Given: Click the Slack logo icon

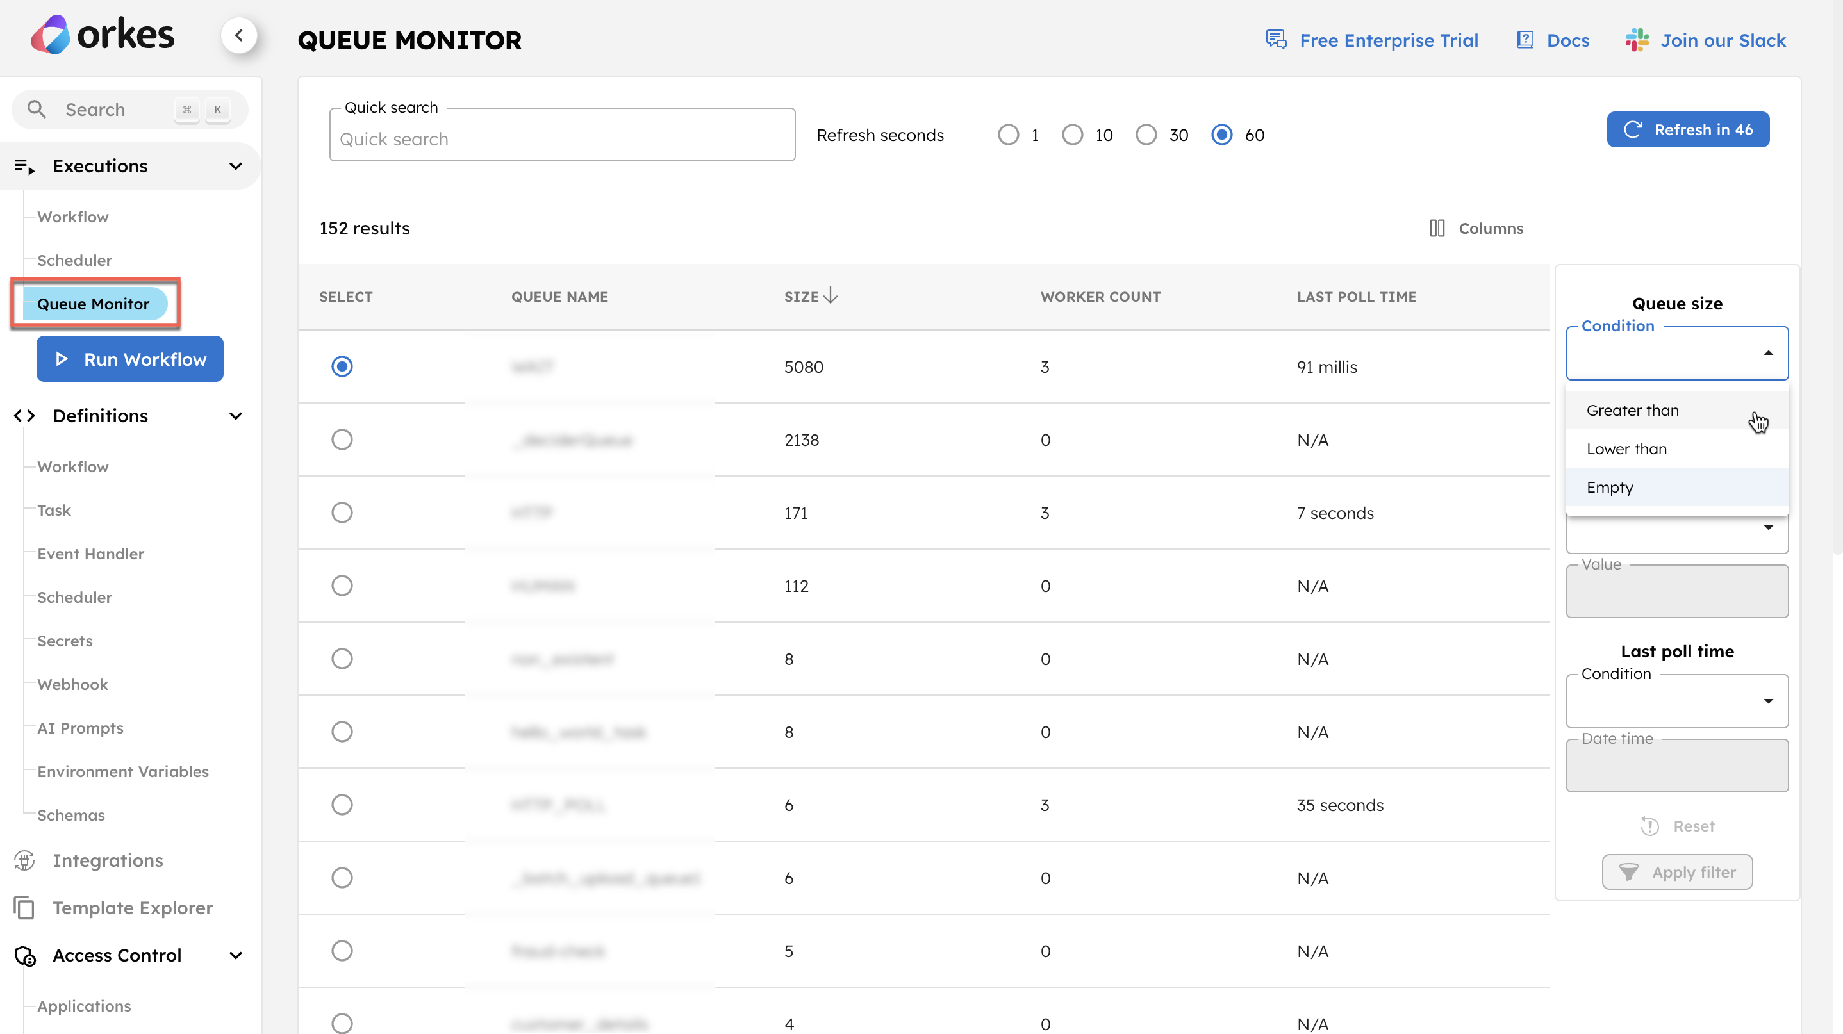Looking at the screenshot, I should [1636, 39].
